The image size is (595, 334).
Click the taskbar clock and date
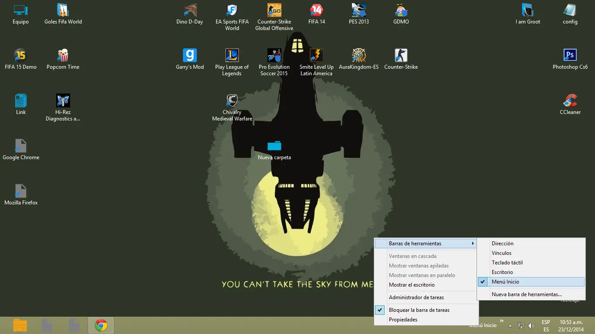click(571, 326)
